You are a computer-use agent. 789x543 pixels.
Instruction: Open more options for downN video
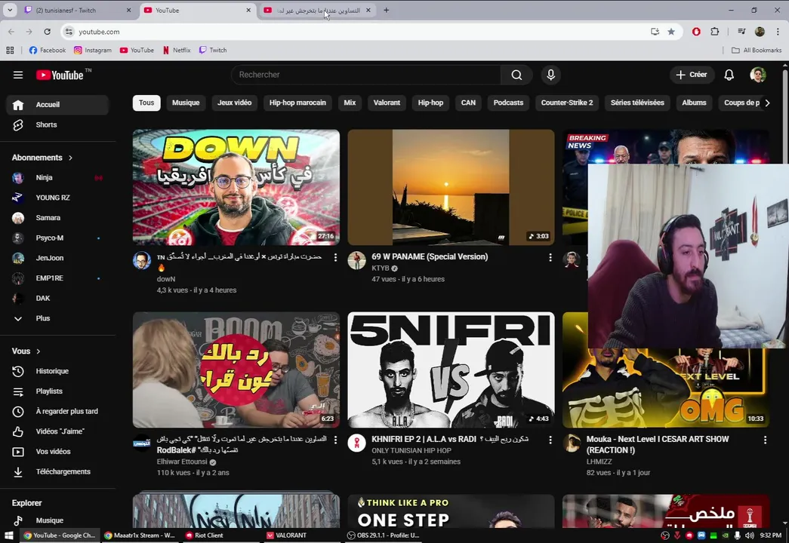[336, 257]
